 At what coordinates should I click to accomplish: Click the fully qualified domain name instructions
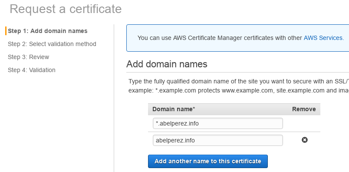click(239, 81)
